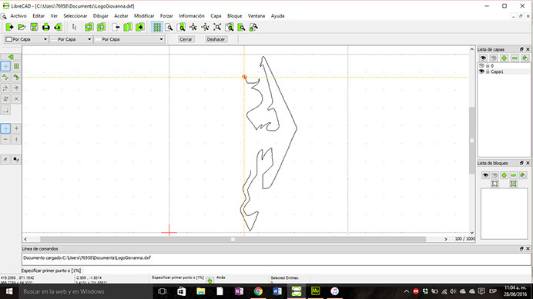Screen dimensions: 533x299
Task: Toggle snap on entity button
Action: click(x=16, y=77)
